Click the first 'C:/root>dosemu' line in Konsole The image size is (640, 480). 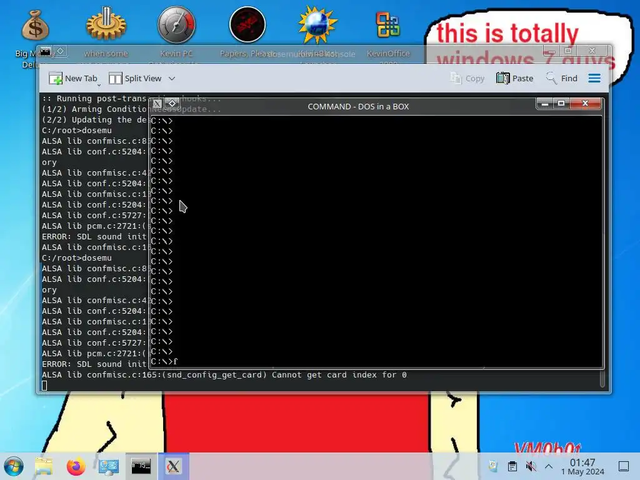coord(77,131)
